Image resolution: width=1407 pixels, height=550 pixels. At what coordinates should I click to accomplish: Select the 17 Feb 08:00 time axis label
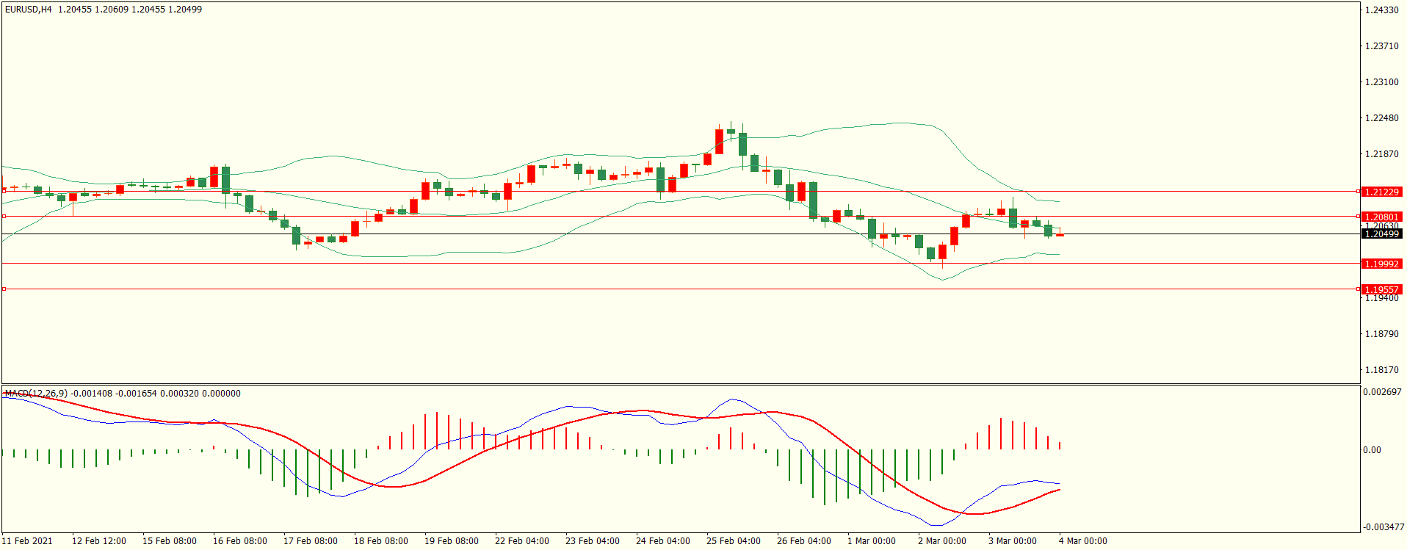point(310,541)
